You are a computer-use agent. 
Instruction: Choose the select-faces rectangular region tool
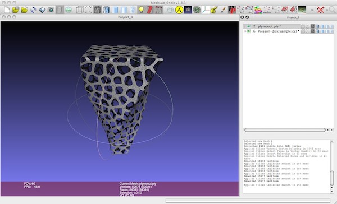(x=276, y=10)
